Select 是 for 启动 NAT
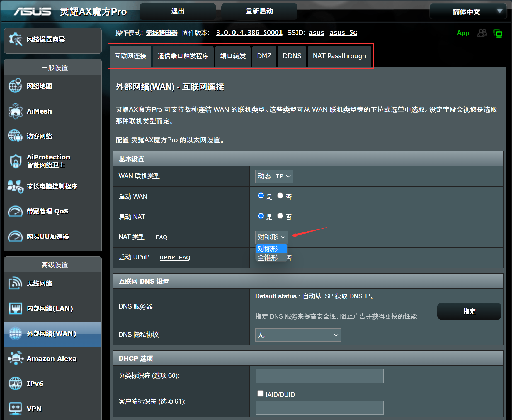The height and width of the screenshot is (420, 512). [x=261, y=216]
